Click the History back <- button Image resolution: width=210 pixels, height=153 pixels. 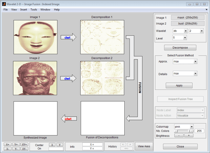(x=123, y=144)
